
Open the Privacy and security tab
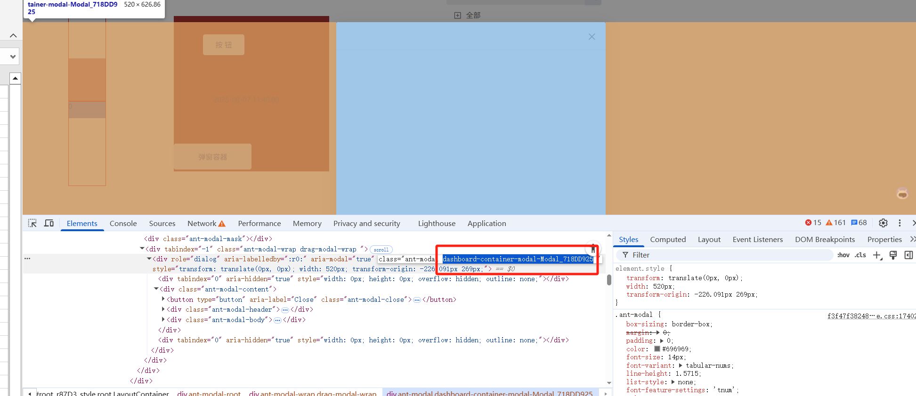[x=366, y=223]
